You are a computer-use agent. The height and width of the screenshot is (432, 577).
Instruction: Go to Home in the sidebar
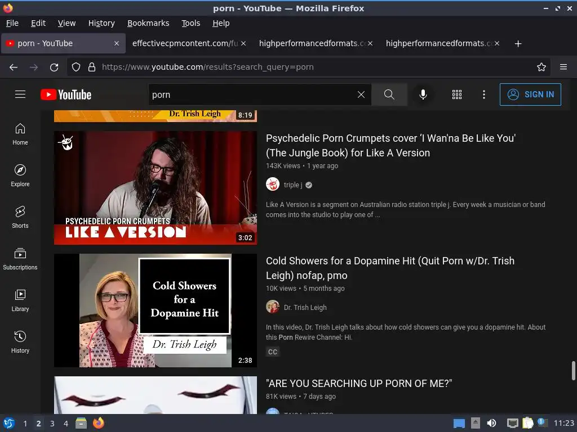pyautogui.click(x=20, y=134)
